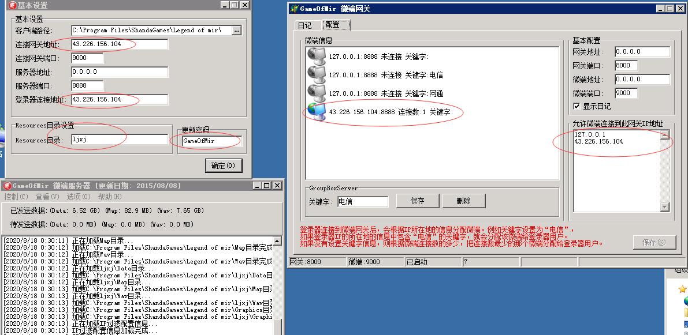Click the globe computer icon for 43.226.156.104:8888
This screenshot has height=335, width=688.
point(317,112)
